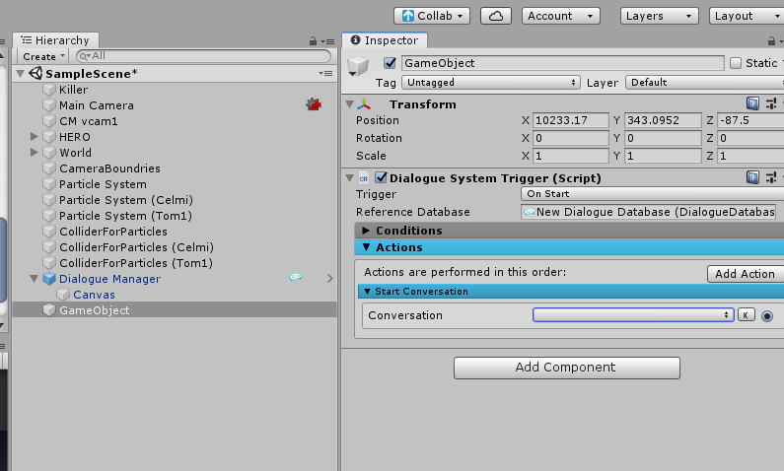Screen dimensions: 784x471
Task: Click the camera icon beside Main Camera
Action: click(314, 104)
